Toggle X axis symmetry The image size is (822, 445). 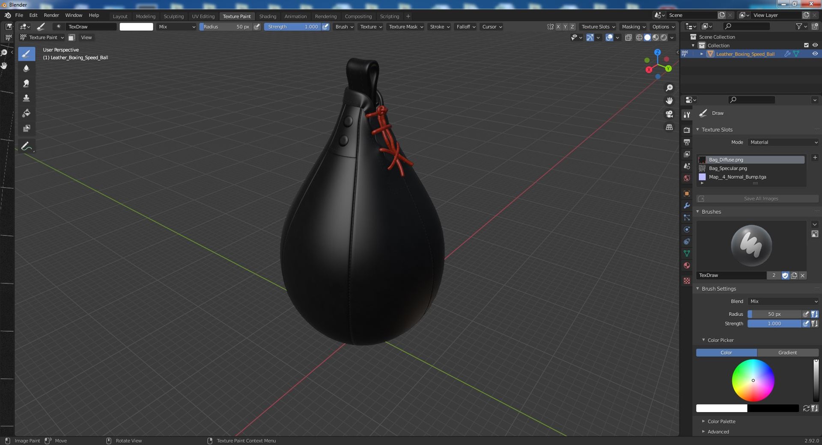558,27
